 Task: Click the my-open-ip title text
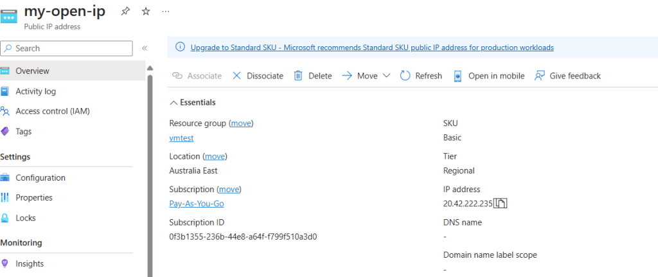65,12
